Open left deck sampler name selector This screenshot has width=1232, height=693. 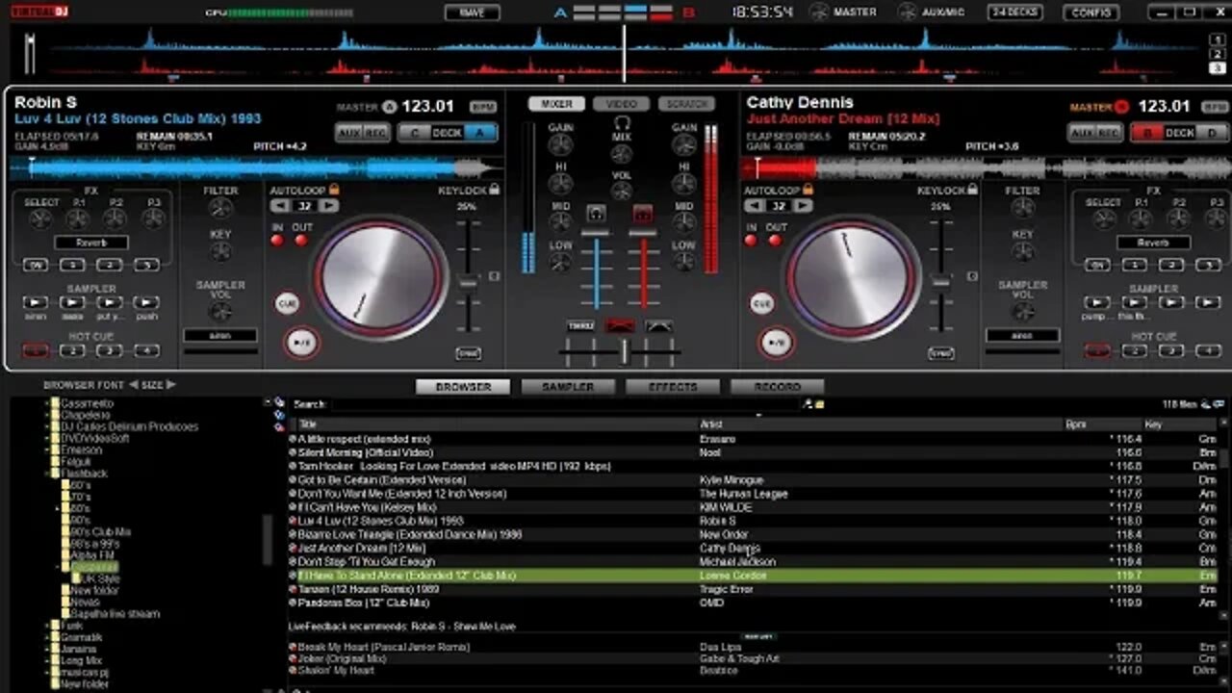pos(220,336)
